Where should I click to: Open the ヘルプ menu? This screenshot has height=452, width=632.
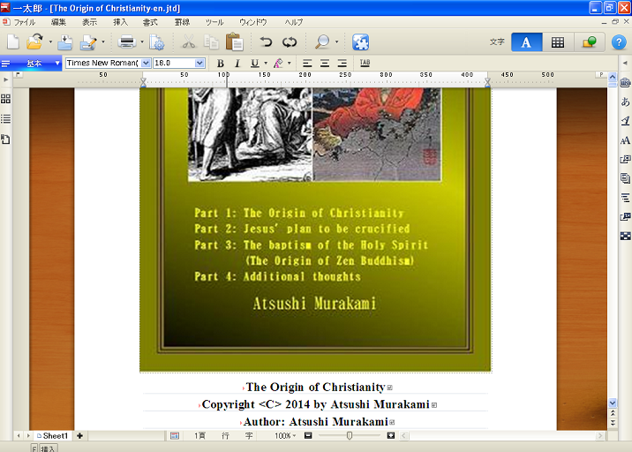294,21
